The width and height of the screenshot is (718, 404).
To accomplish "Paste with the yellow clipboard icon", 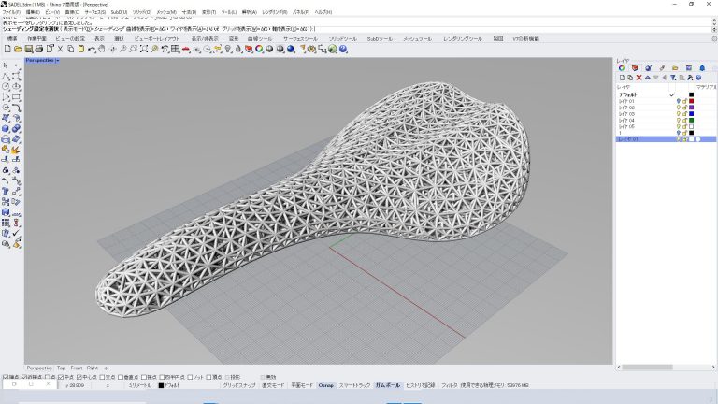I will (x=81, y=49).
